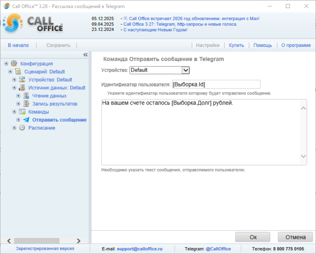The height and width of the screenshot is (254, 316).
Task: Expand the Команды node
Action: pos(14,112)
